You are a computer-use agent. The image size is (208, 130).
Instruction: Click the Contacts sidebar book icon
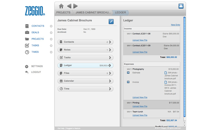coord(27,26)
